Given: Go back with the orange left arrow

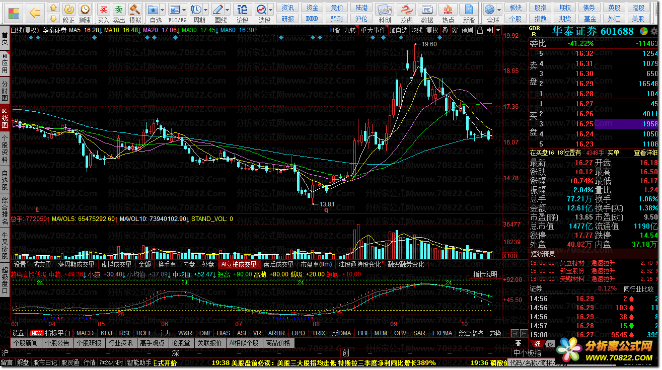Looking at the screenshot, I should point(35,12).
